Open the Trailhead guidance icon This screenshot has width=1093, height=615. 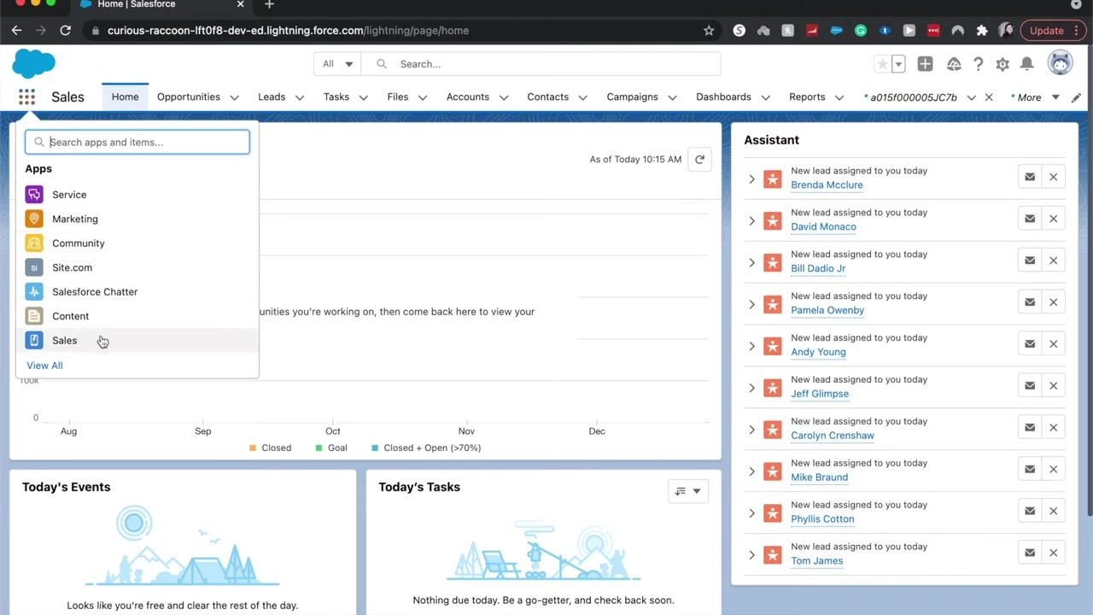954,64
